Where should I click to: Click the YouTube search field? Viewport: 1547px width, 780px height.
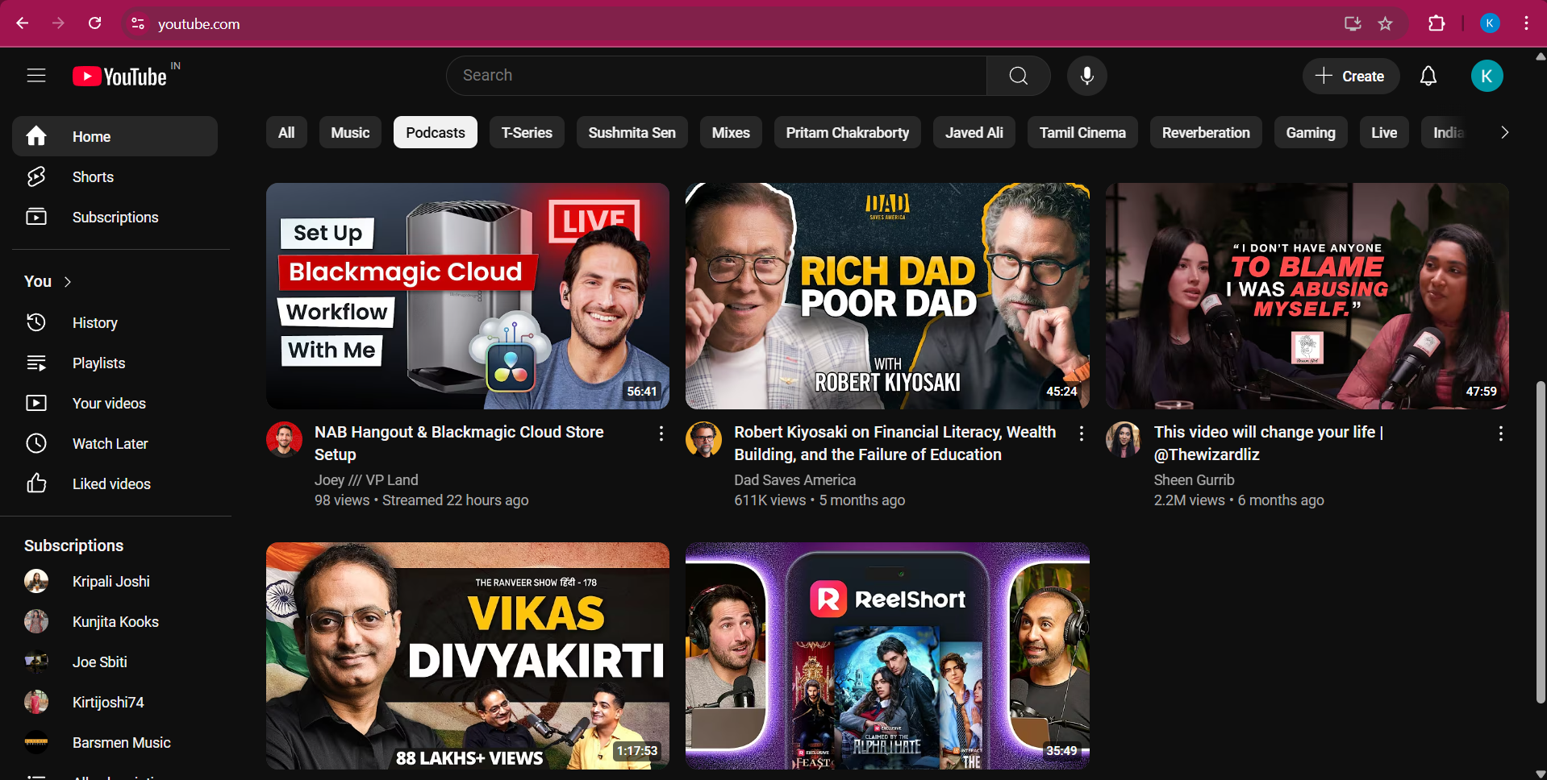click(x=716, y=76)
